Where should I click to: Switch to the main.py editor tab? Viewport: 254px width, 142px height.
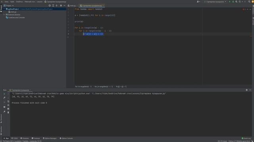click(x=71, y=6)
